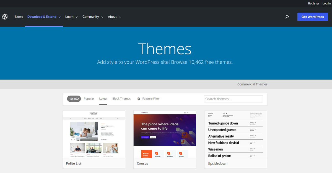332x173 pixels.
Task: Click the Get WordPress button
Action: pos(313,17)
